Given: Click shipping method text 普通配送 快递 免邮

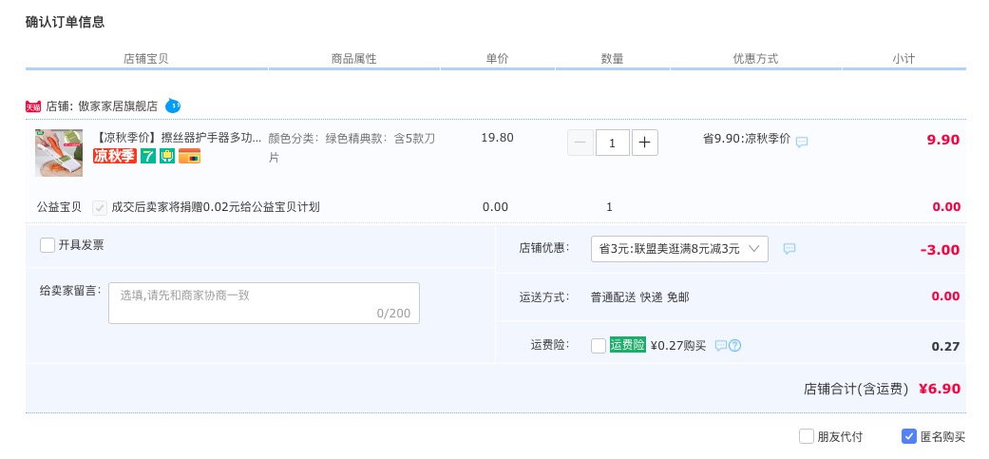Looking at the screenshot, I should (x=639, y=296).
